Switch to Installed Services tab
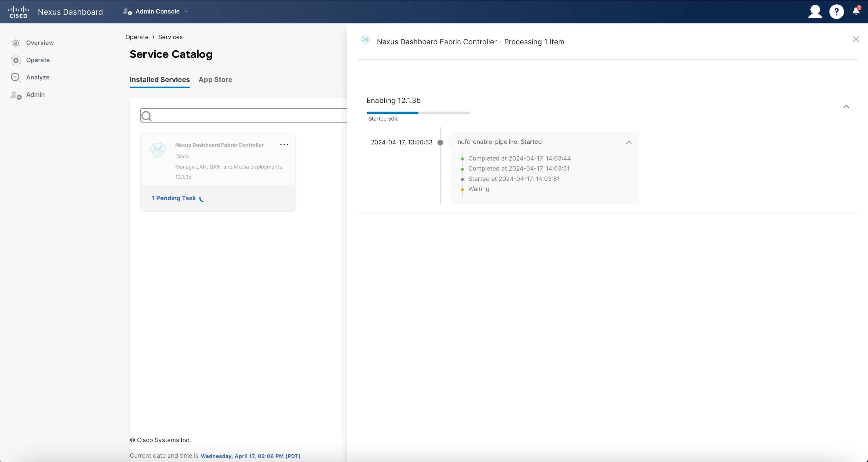The image size is (868, 462). (160, 80)
